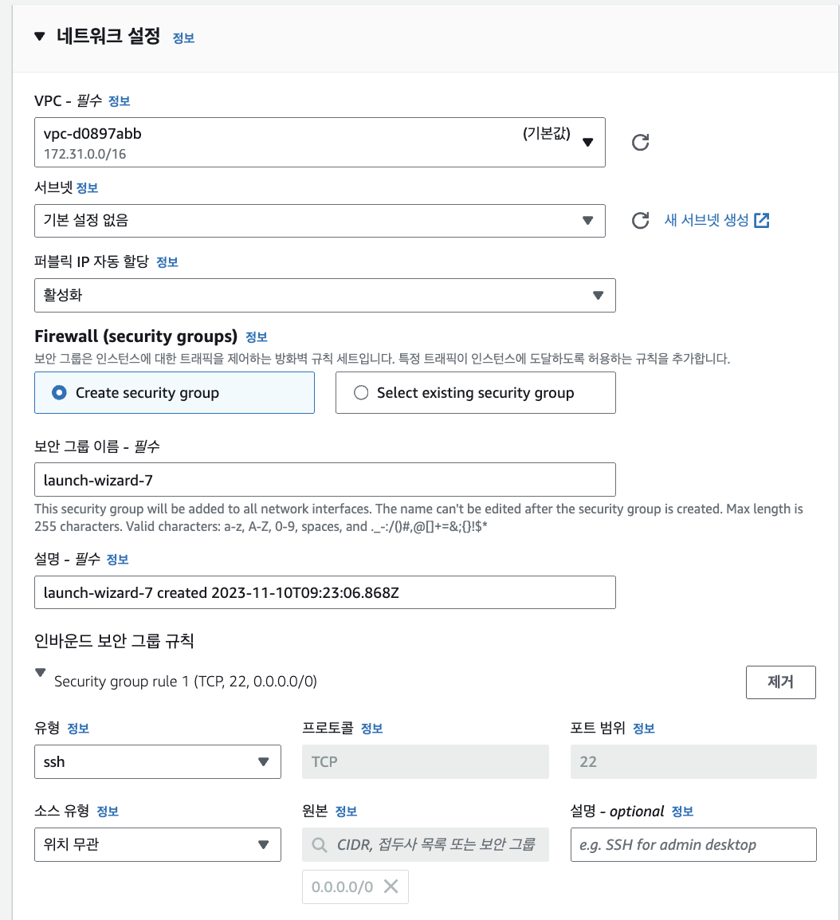Screen dimensions: 840x920
Task: Click the rule 설명 optional input field
Action: [693, 844]
